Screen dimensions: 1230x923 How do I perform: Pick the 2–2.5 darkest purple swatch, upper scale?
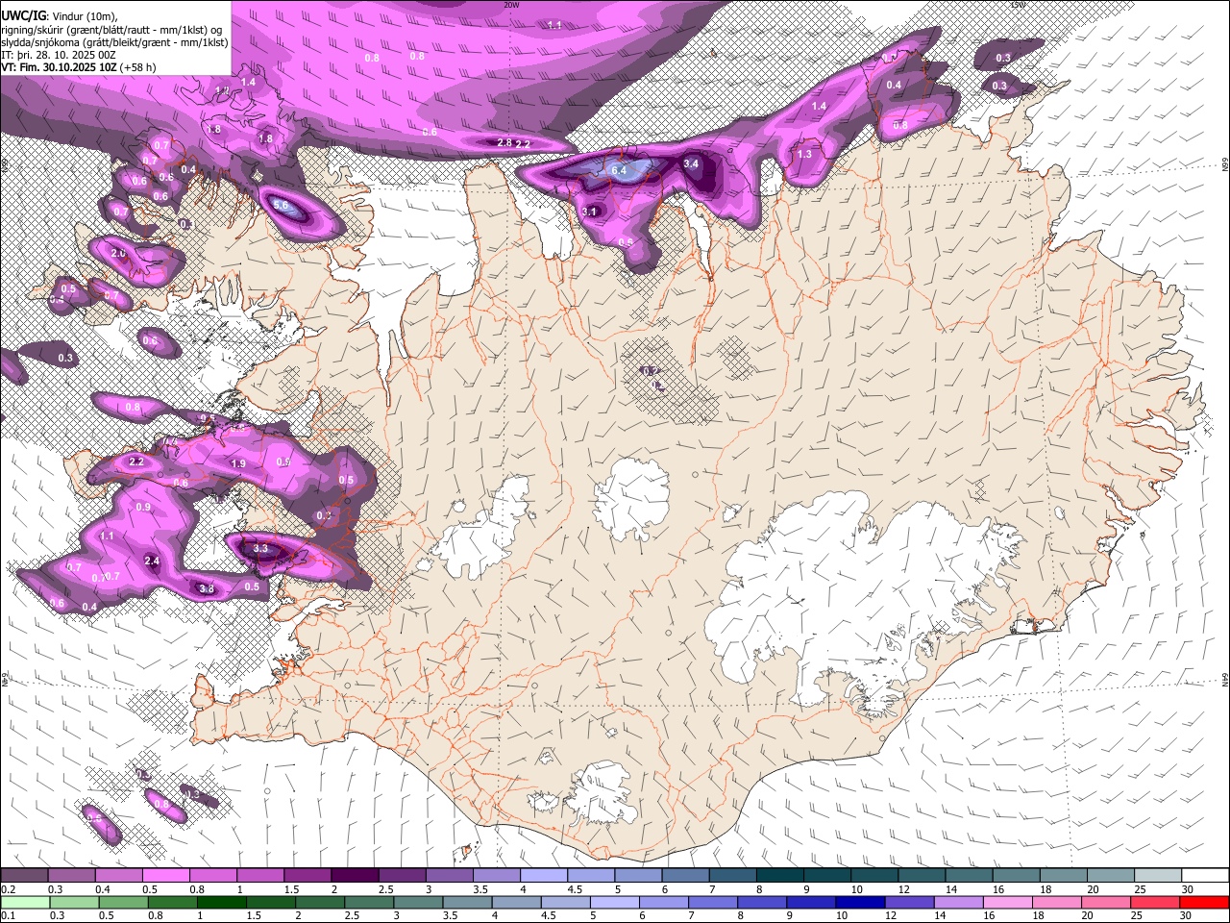click(355, 876)
